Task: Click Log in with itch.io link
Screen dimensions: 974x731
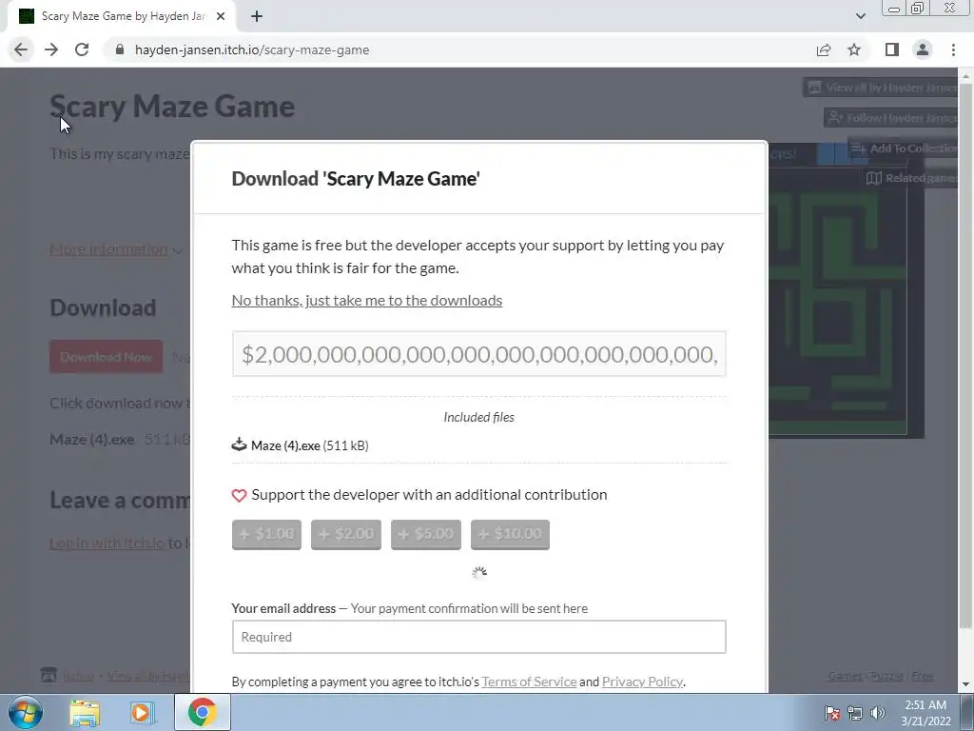Action: [107, 543]
